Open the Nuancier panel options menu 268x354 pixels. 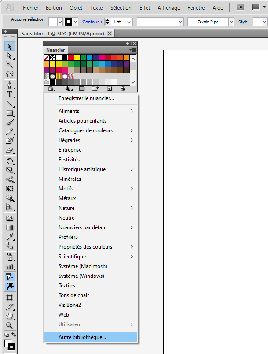pyautogui.click(x=132, y=50)
